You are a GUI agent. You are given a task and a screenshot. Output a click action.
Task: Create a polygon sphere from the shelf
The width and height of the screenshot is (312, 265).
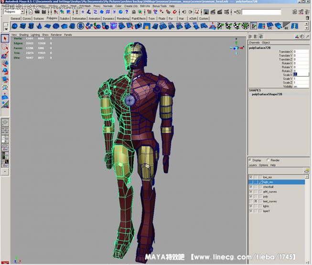[x=14, y=26]
